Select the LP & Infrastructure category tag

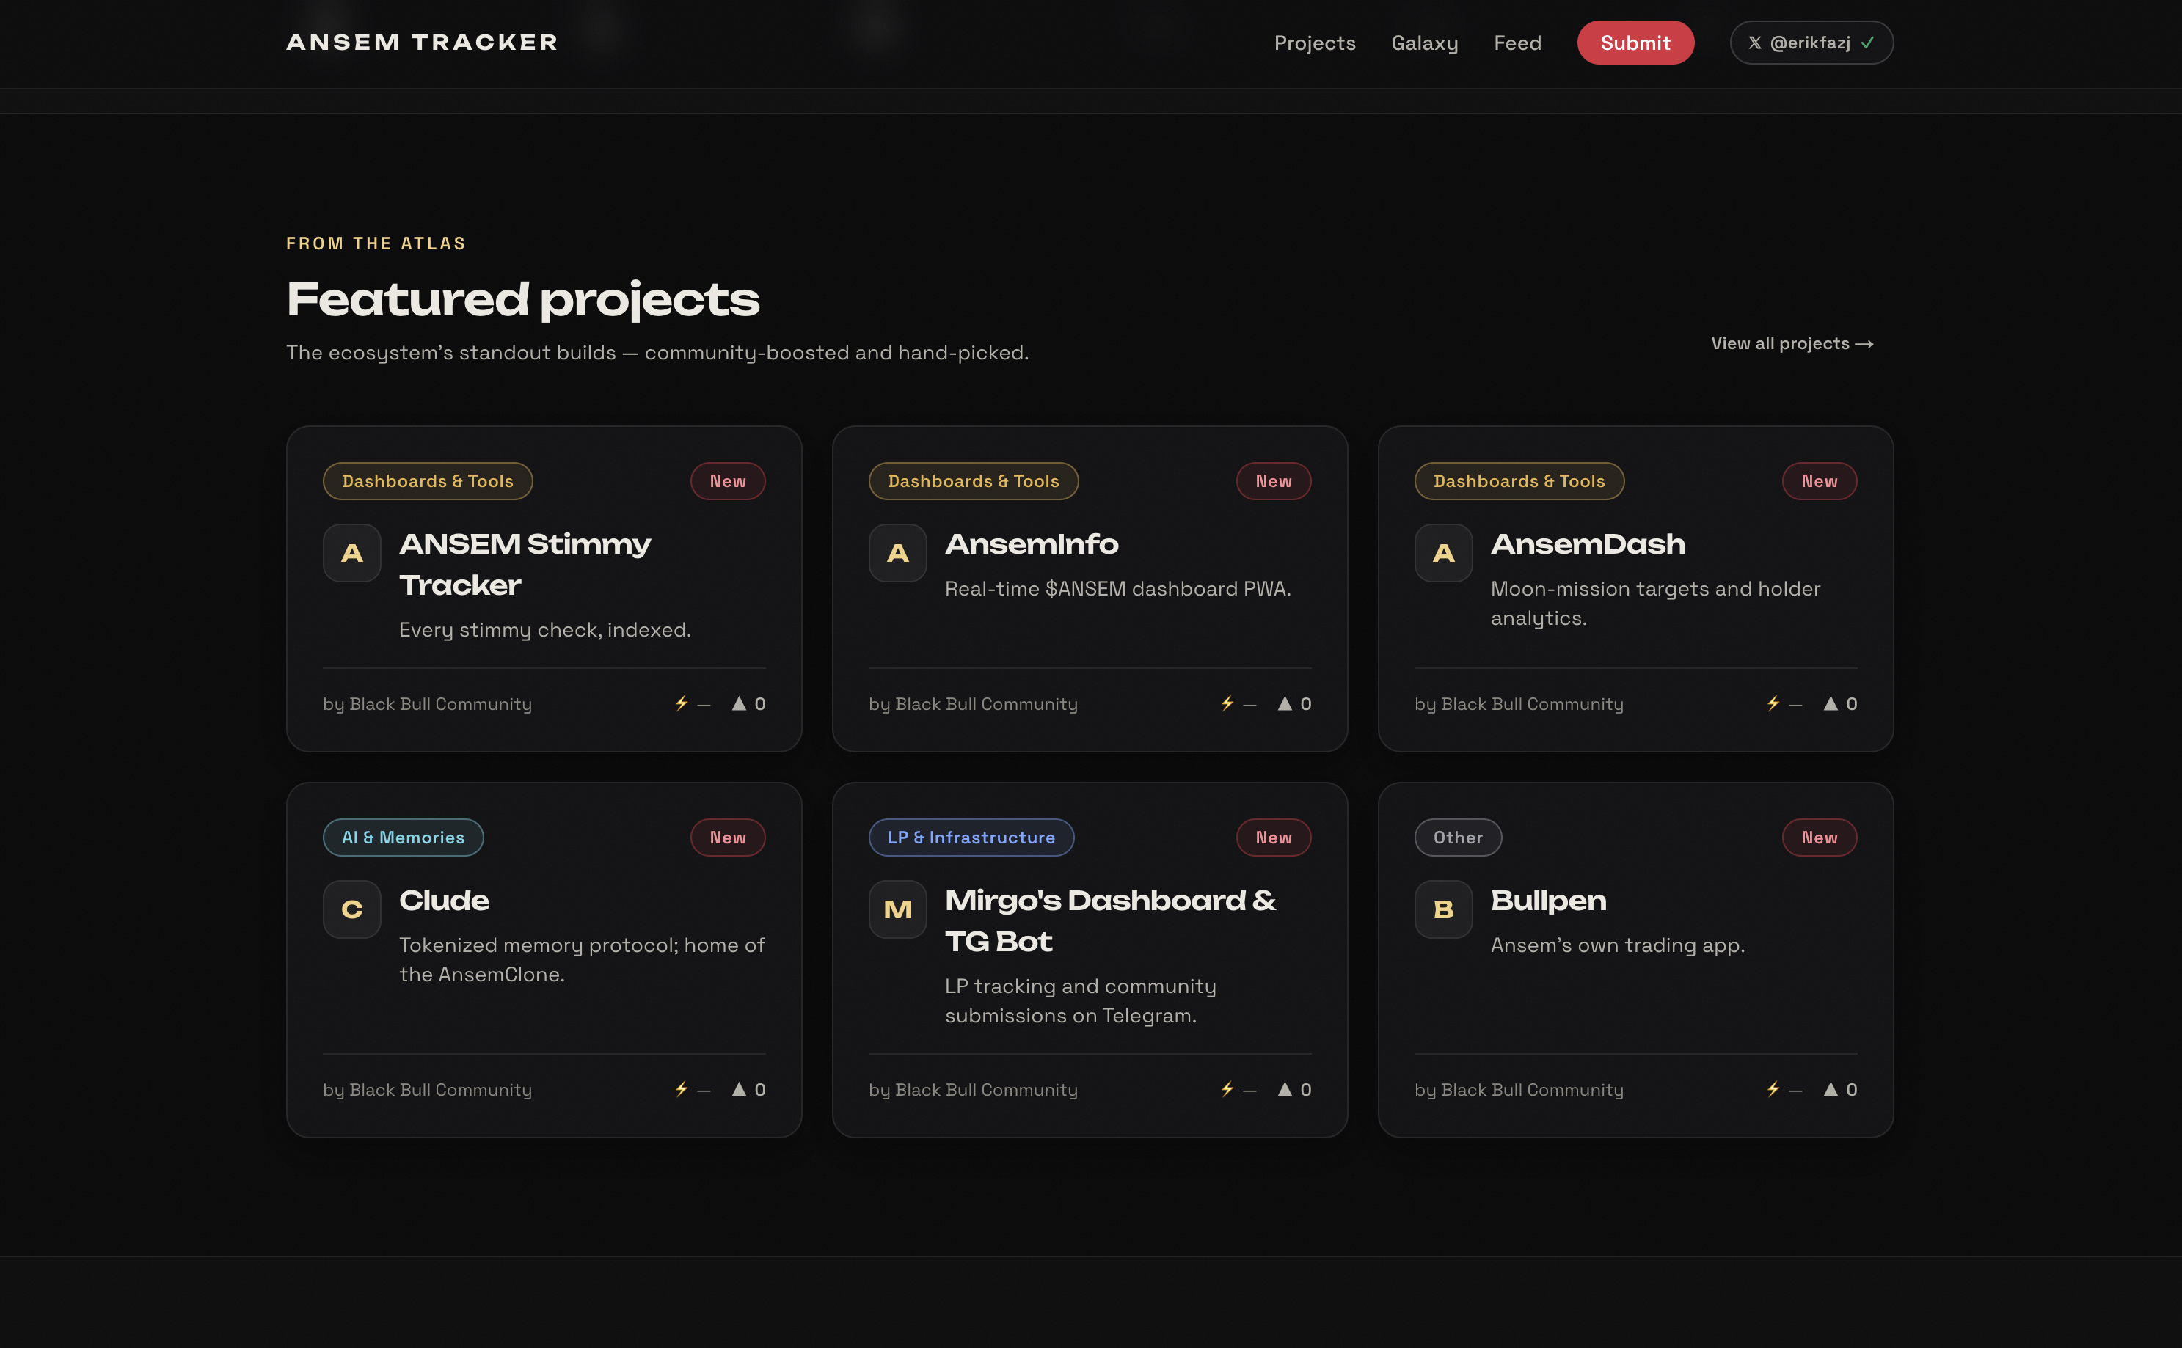pyautogui.click(x=970, y=837)
